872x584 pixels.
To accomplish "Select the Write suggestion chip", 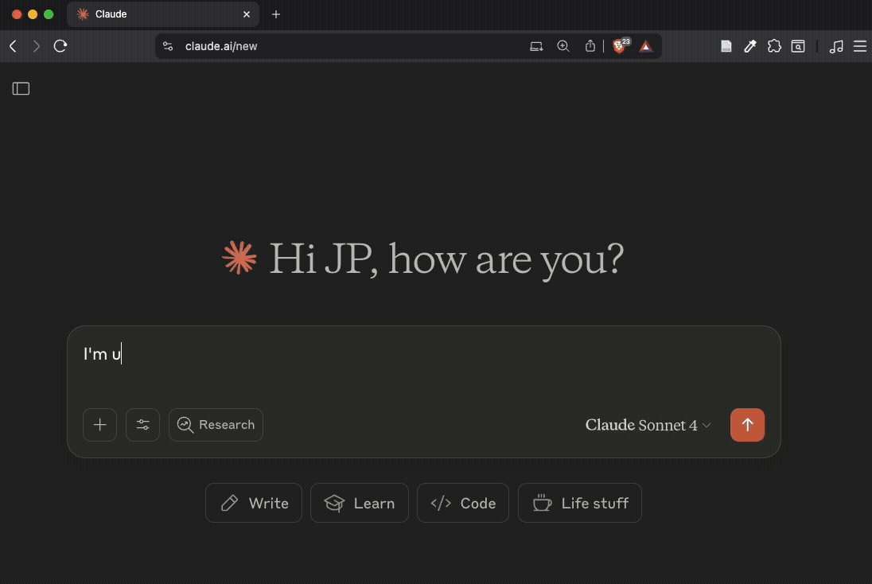I will click(x=254, y=503).
